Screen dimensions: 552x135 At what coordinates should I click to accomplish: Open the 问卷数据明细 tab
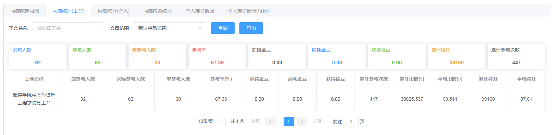25,11
